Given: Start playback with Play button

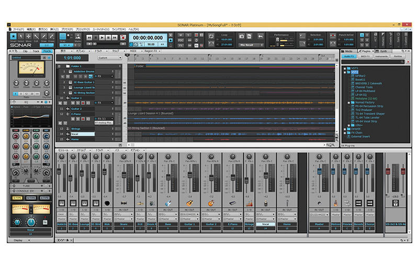Looking at the screenshot, I should click(x=102, y=38).
